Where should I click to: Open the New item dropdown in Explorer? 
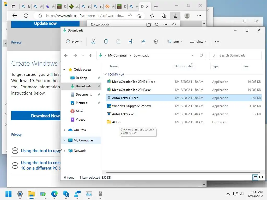74,41
